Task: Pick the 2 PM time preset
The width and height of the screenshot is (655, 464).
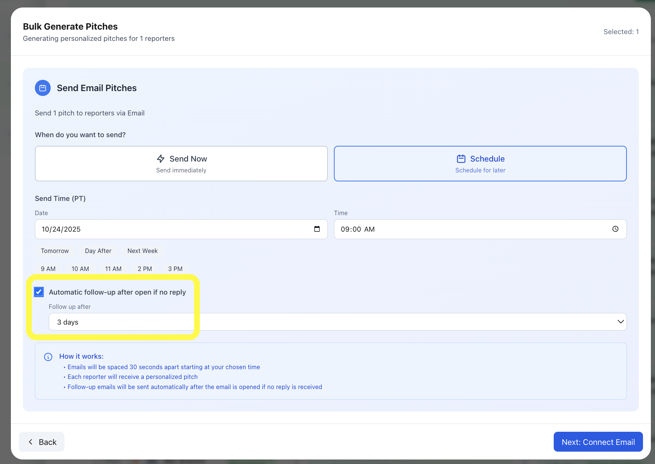Action: click(x=145, y=269)
